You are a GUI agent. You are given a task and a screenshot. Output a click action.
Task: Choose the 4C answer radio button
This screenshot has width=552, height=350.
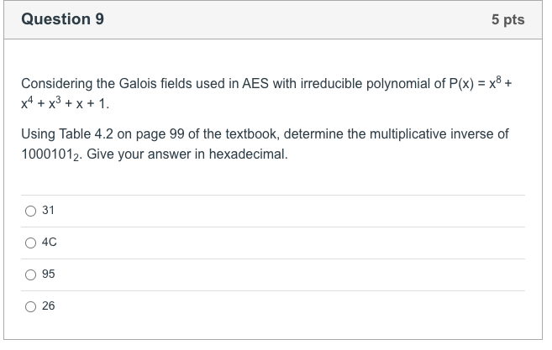pyautogui.click(x=30, y=243)
